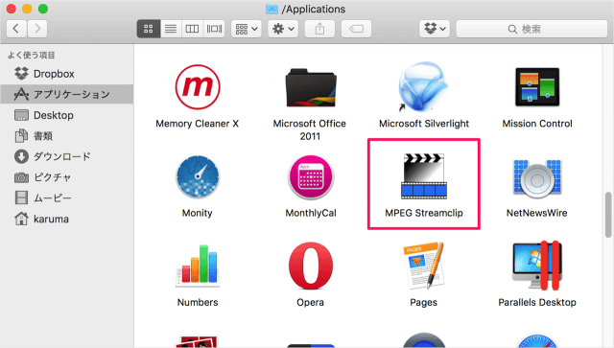Open the Microsoft Office 2011 folder
The image size is (614, 348).
click(311, 87)
